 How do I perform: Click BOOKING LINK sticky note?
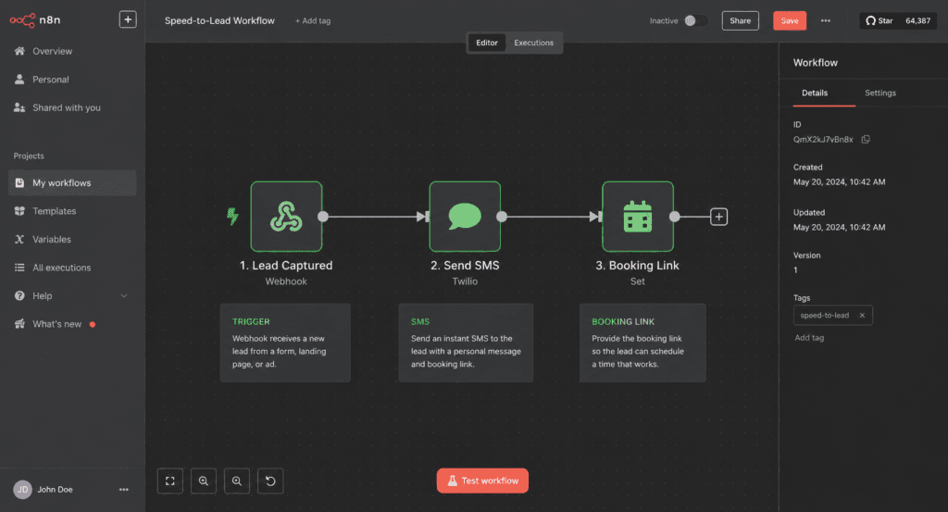tap(642, 343)
